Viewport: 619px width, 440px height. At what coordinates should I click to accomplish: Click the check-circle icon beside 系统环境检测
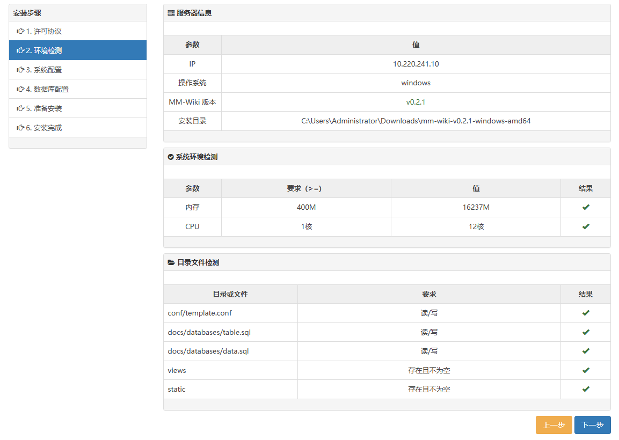[171, 157]
